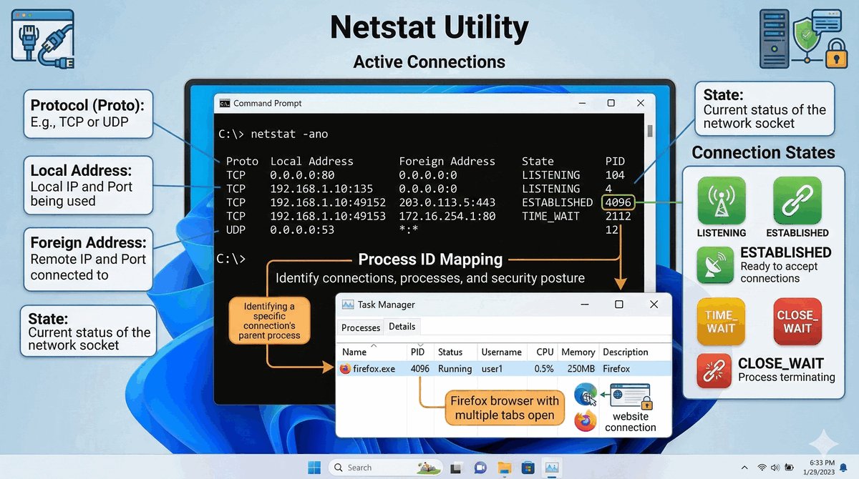Switch to the Processes tab
This screenshot has height=479, width=859.
pyautogui.click(x=361, y=327)
